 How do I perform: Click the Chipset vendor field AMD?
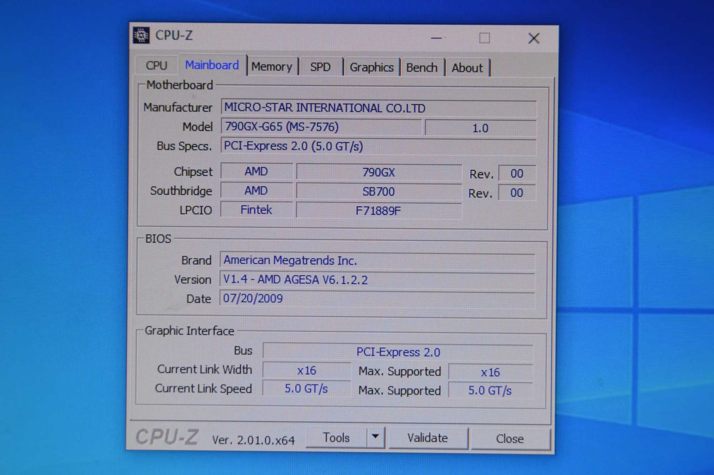(256, 171)
